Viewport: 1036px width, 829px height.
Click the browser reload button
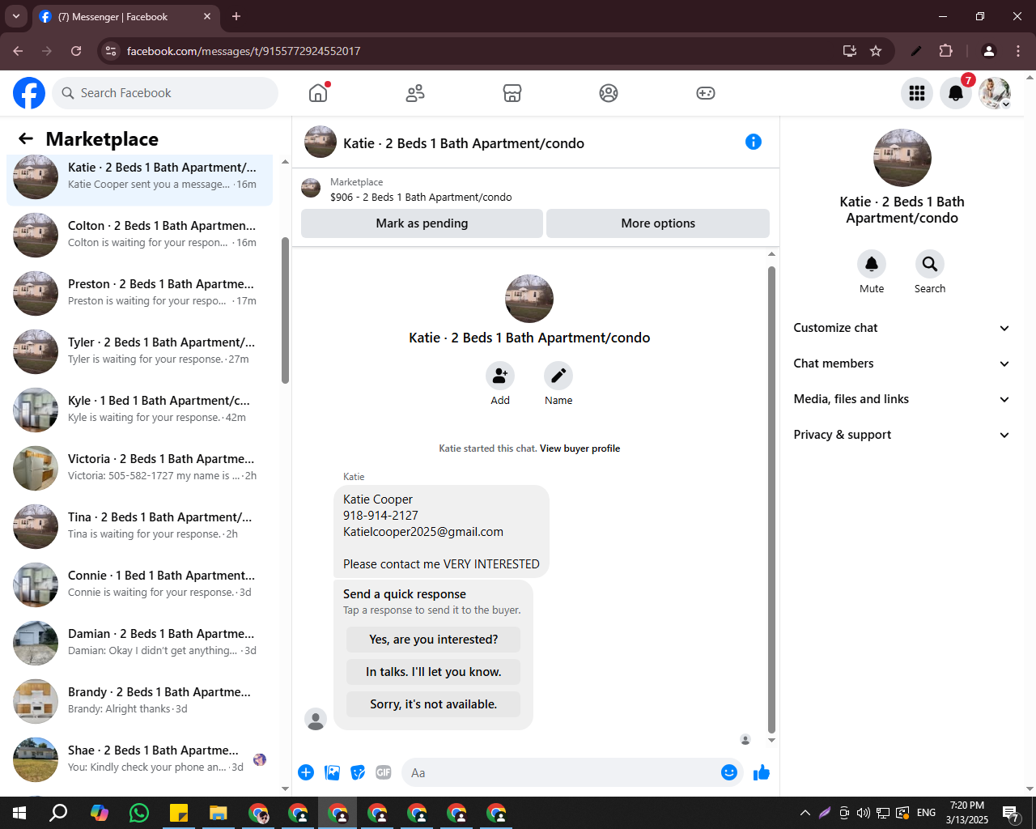(76, 51)
